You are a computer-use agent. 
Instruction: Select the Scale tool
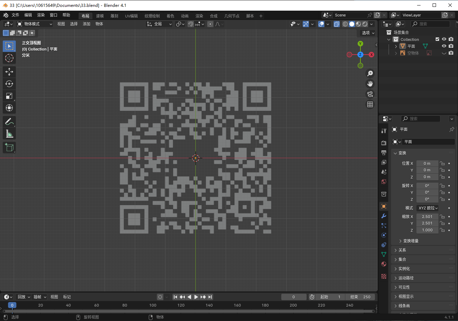[9, 96]
